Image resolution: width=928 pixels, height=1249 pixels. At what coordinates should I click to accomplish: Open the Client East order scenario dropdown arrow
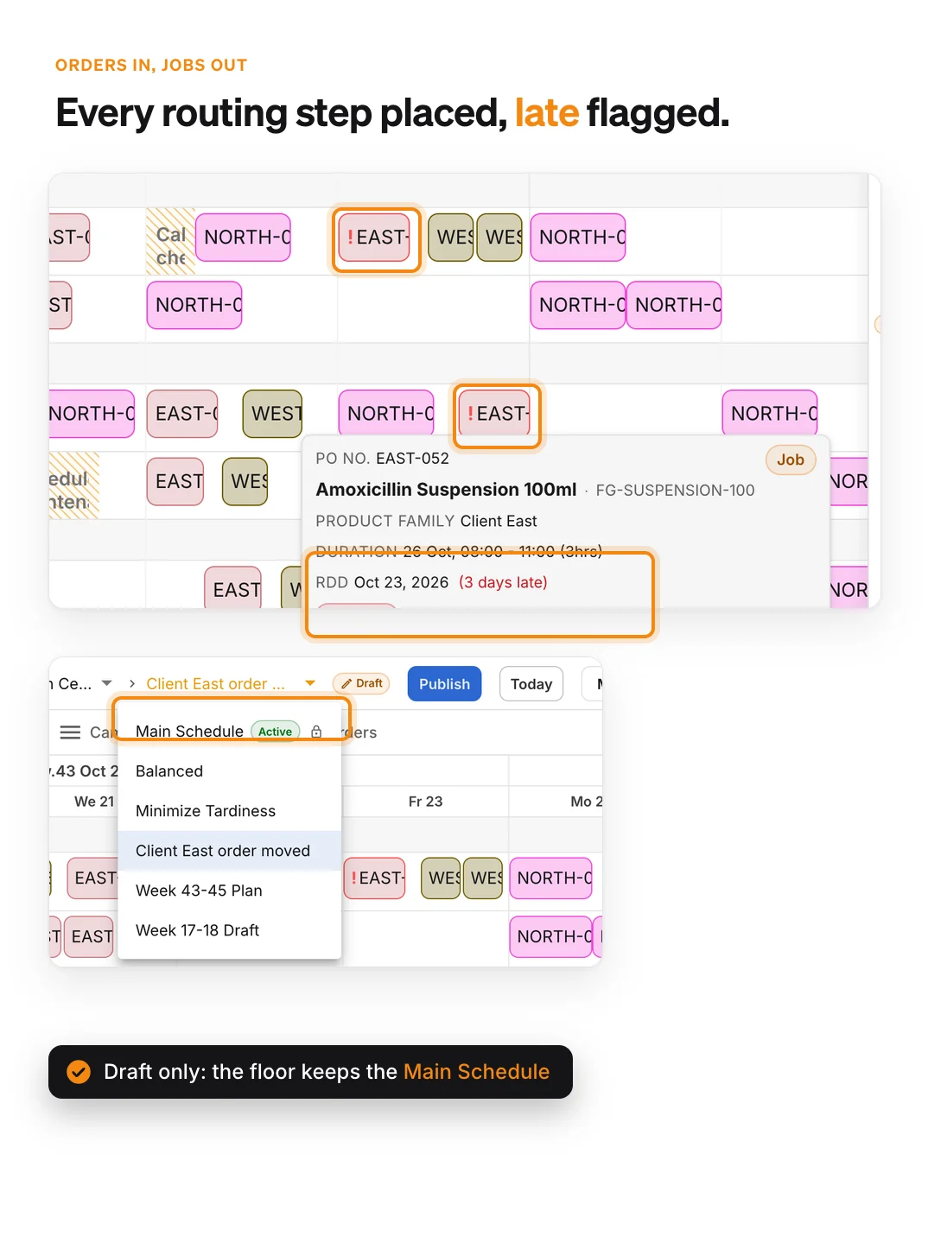click(310, 683)
